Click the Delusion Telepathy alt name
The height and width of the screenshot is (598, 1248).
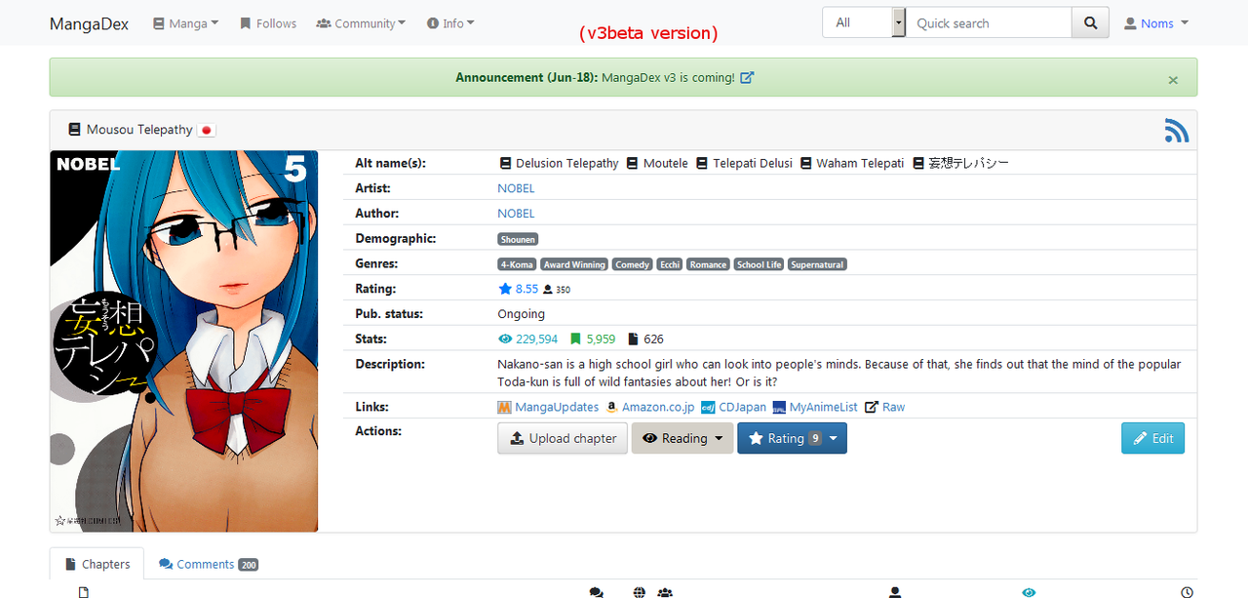pyautogui.click(x=566, y=163)
